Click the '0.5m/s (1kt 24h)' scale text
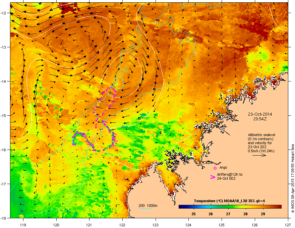The image size is (295, 228). click(x=261, y=151)
